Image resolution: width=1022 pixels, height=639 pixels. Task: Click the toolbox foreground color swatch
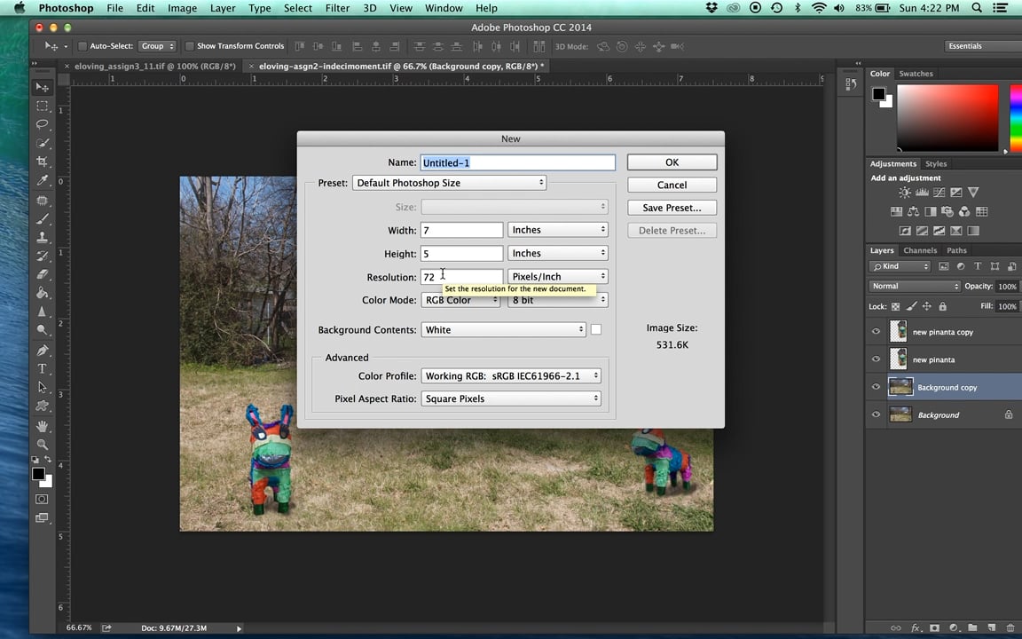click(38, 474)
